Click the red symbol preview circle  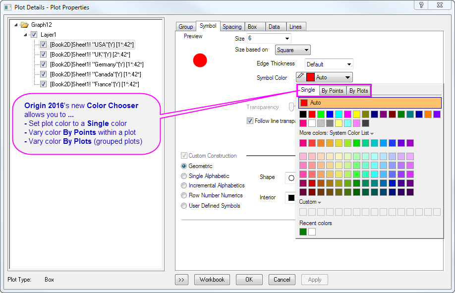[x=200, y=60]
